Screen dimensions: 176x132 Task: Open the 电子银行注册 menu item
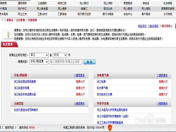point(84,14)
